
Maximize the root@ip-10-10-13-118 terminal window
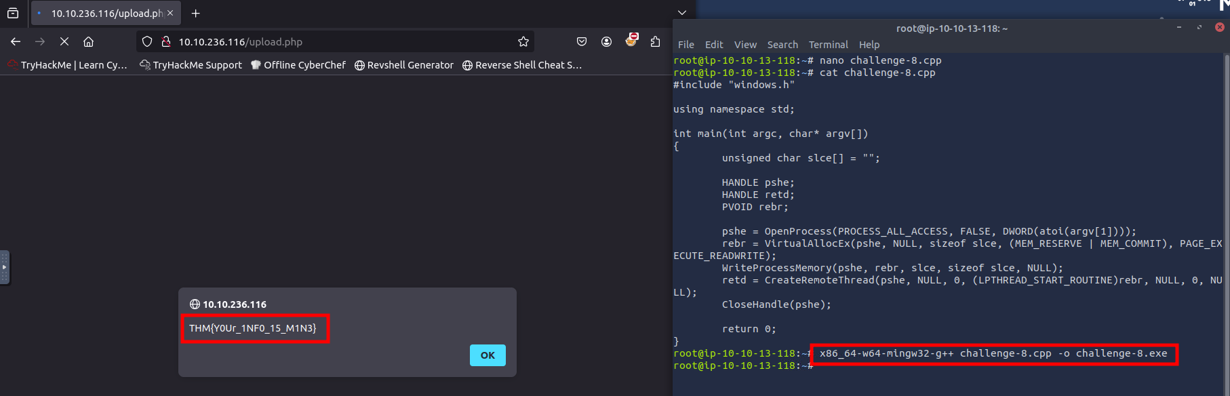click(x=1199, y=27)
